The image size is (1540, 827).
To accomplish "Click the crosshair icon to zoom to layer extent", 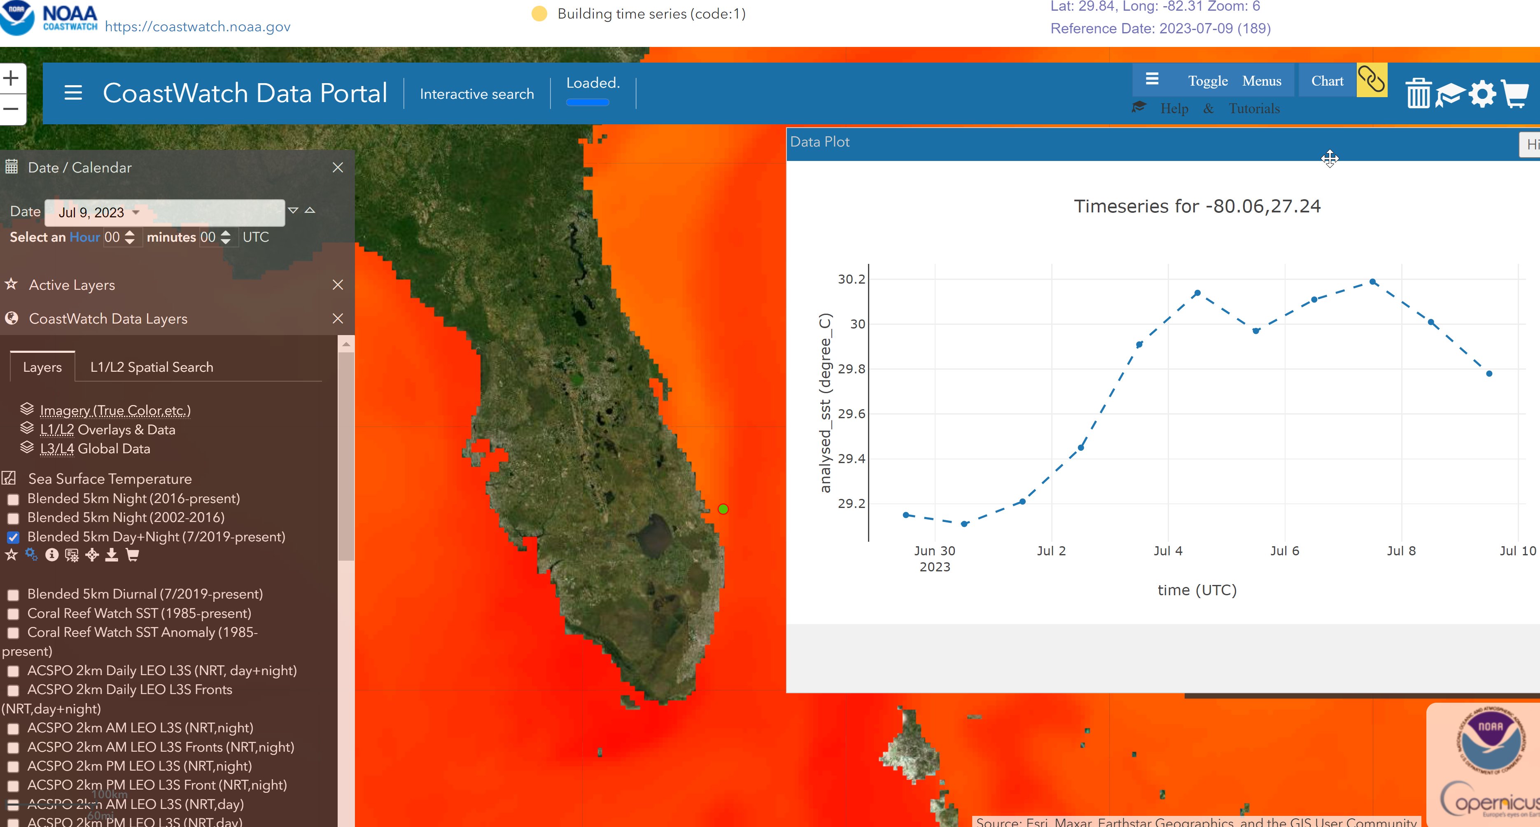I will tap(91, 556).
